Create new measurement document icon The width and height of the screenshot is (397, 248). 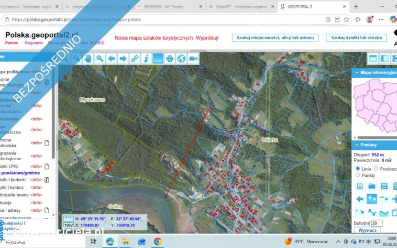pyautogui.click(x=360, y=186)
